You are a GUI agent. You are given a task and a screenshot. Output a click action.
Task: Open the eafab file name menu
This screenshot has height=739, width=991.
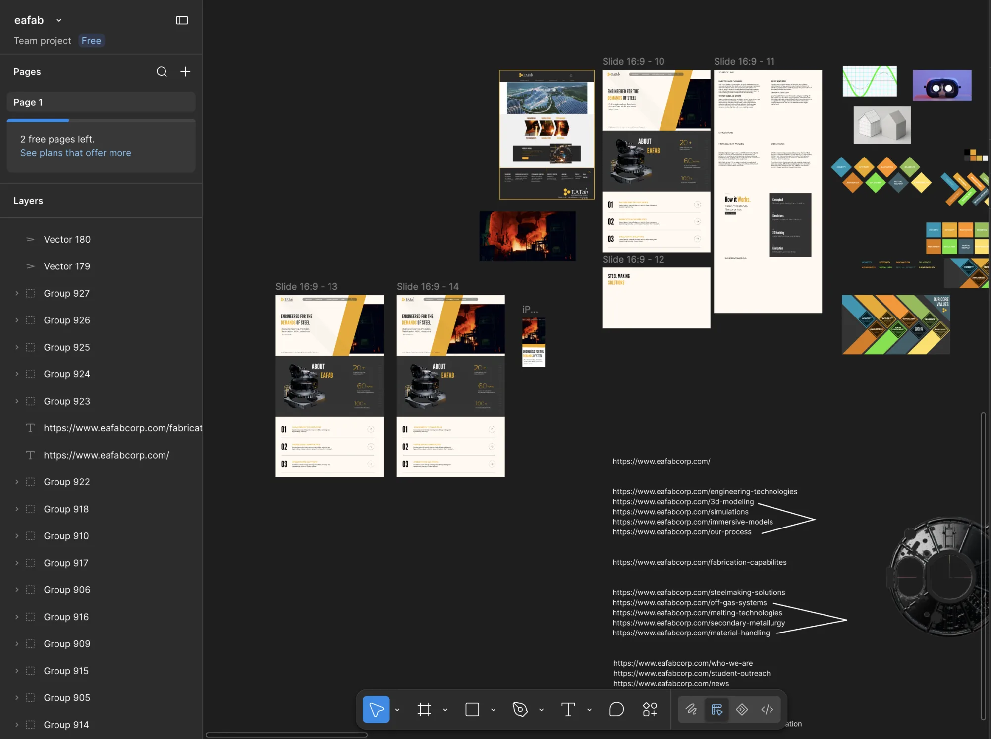point(38,20)
